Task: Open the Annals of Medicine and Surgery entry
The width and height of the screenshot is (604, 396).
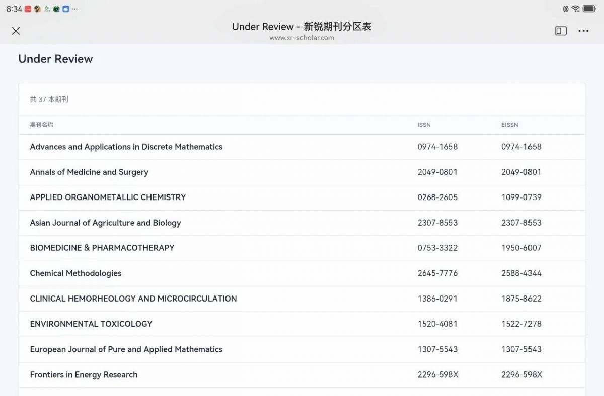Action: [89, 172]
